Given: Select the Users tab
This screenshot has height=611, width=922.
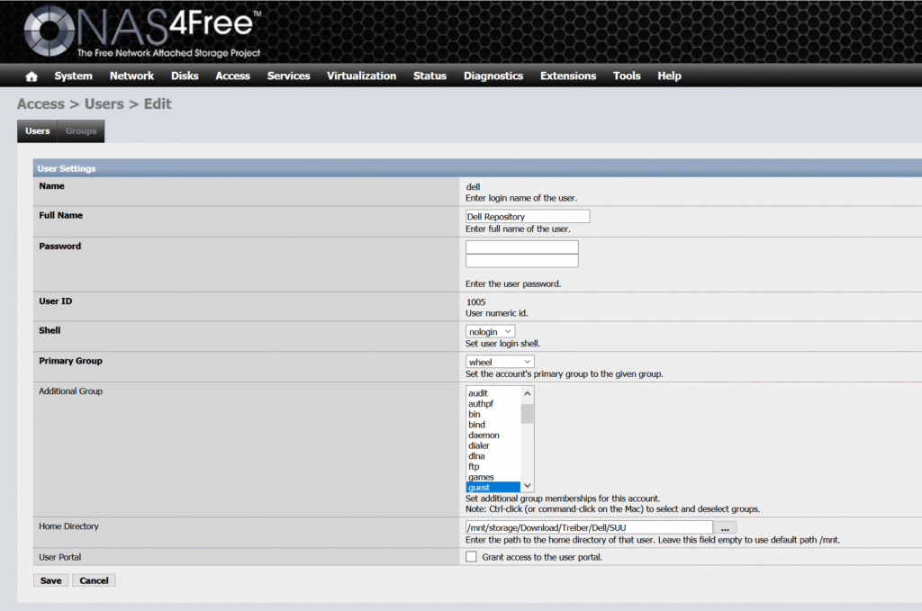Looking at the screenshot, I should [x=38, y=131].
